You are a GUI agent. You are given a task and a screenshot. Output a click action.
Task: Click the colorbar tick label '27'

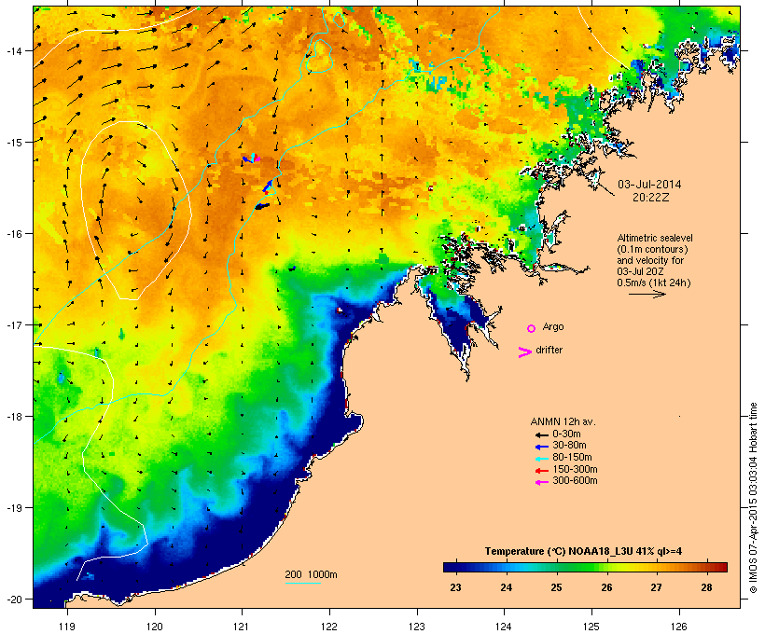657,587
